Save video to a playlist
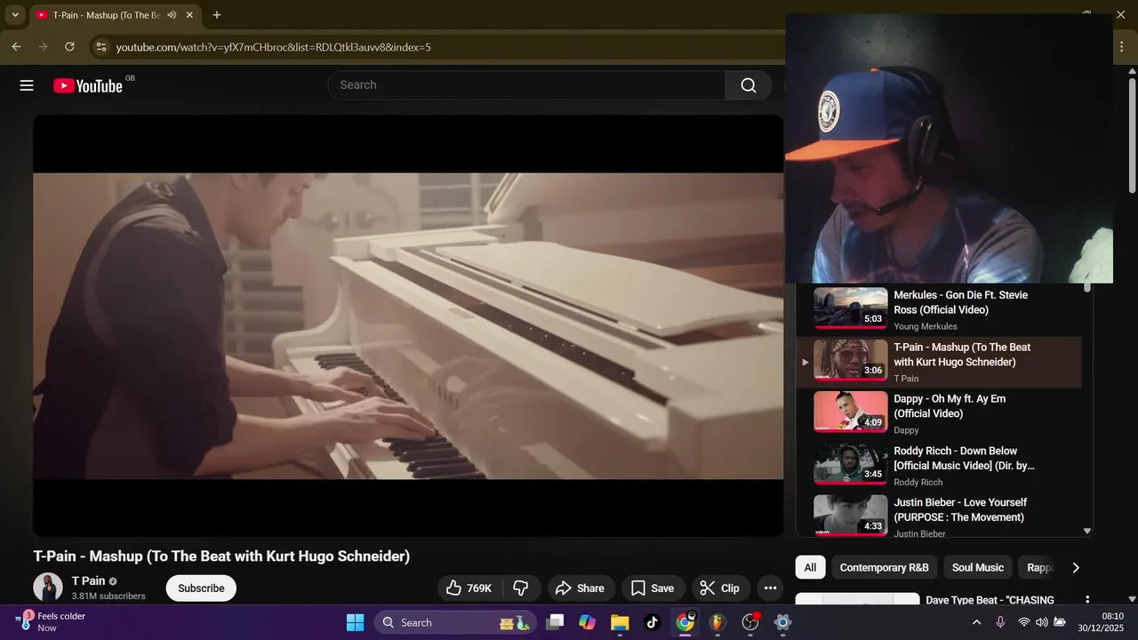The image size is (1138, 640). (x=653, y=588)
